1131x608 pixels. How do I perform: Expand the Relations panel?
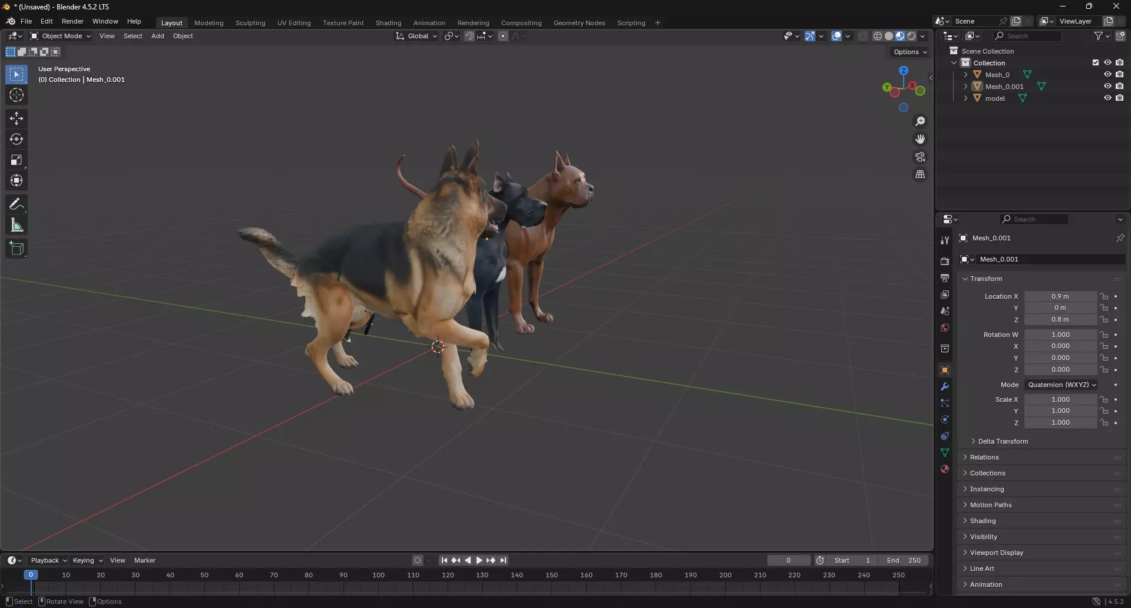[984, 457]
